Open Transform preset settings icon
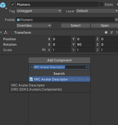 112,32
